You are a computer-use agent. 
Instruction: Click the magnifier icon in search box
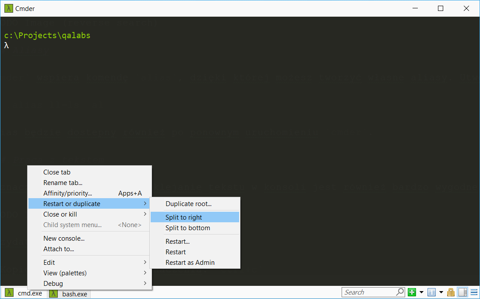[x=399, y=292]
